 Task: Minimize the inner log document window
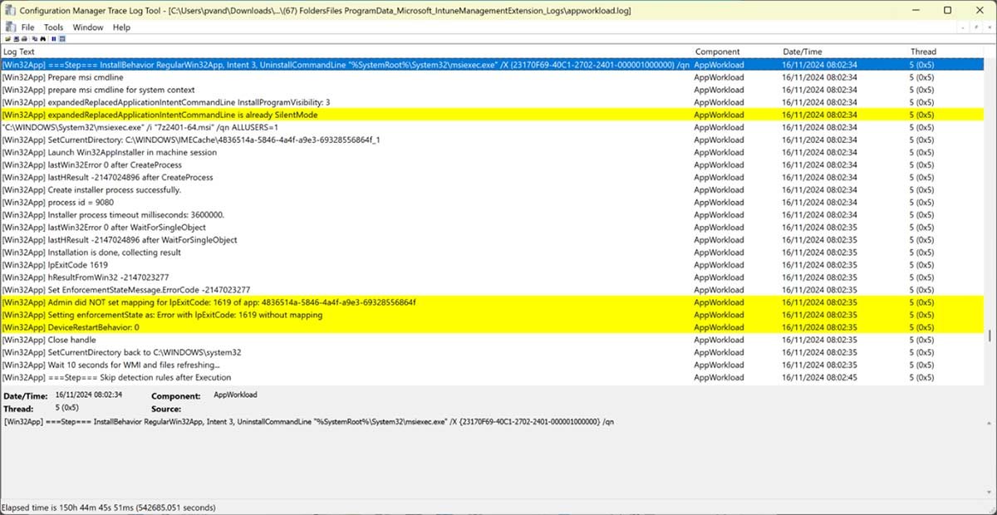pyautogui.click(x=965, y=27)
